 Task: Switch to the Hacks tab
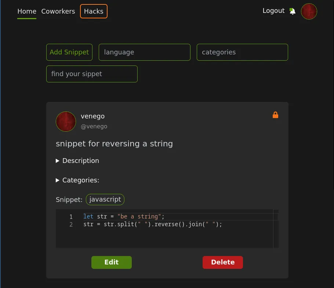pyautogui.click(x=94, y=11)
